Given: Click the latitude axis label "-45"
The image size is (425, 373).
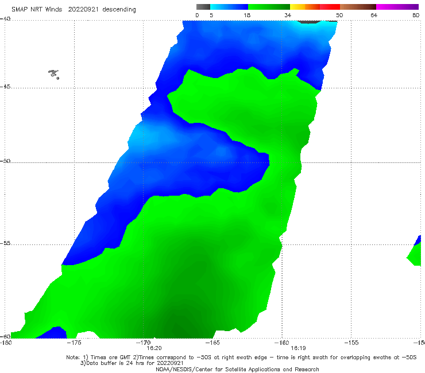Looking at the screenshot, I should (5, 87).
